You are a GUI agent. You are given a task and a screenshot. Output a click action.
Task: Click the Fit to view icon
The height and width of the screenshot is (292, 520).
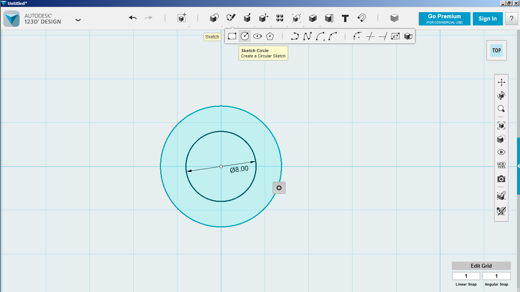tap(501, 125)
